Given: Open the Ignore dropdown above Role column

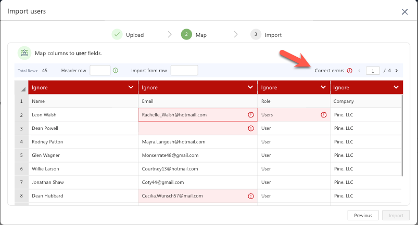Looking at the screenshot, I should tap(323, 88).
